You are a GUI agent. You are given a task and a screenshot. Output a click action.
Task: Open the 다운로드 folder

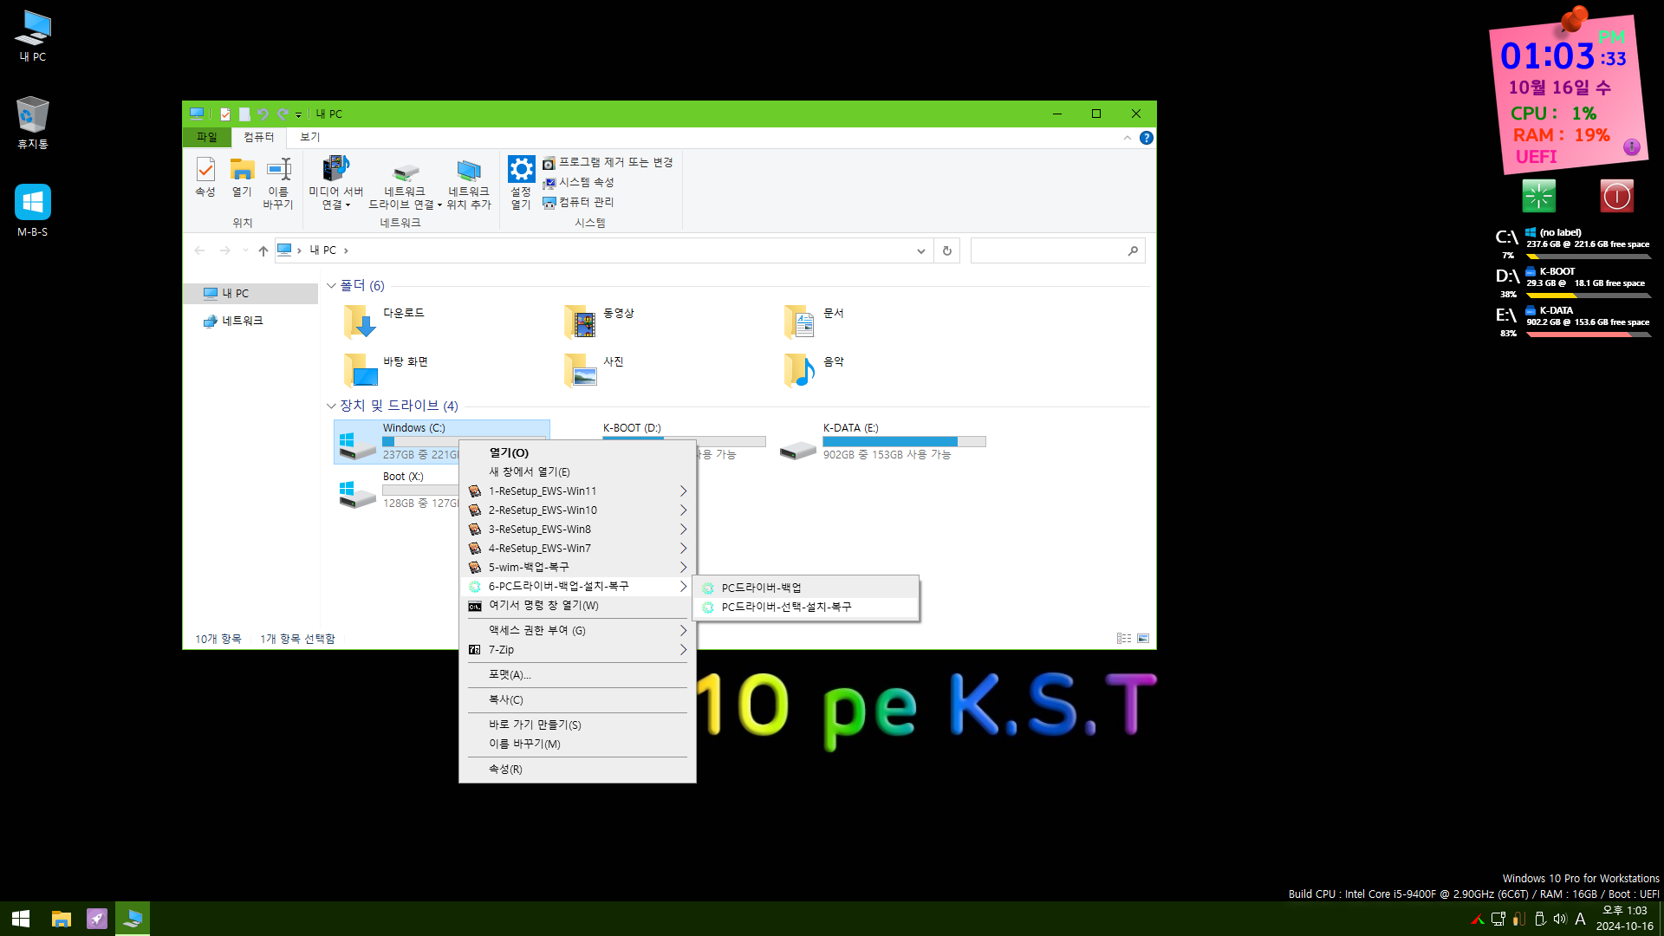point(384,321)
